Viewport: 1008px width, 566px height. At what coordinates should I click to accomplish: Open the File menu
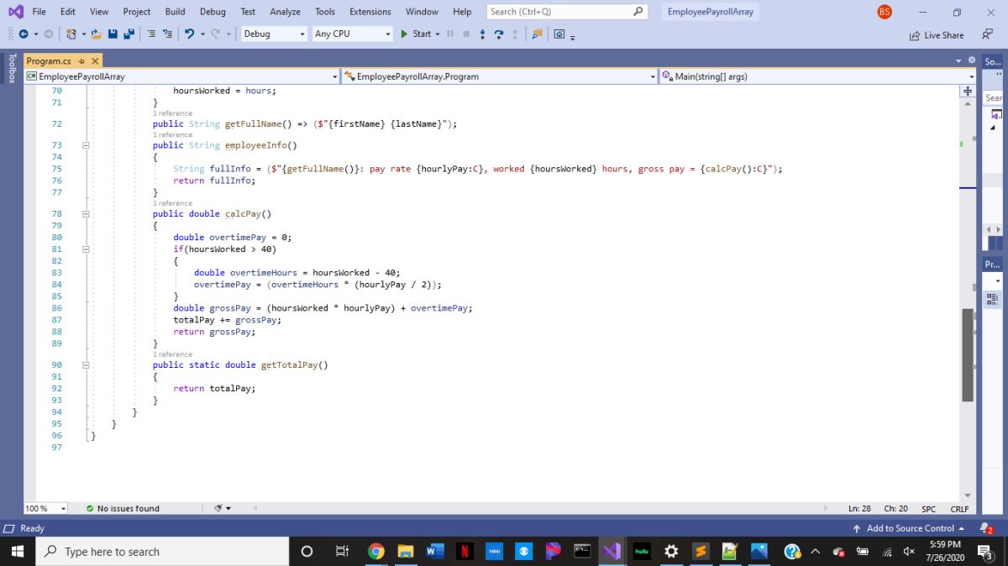pos(39,12)
